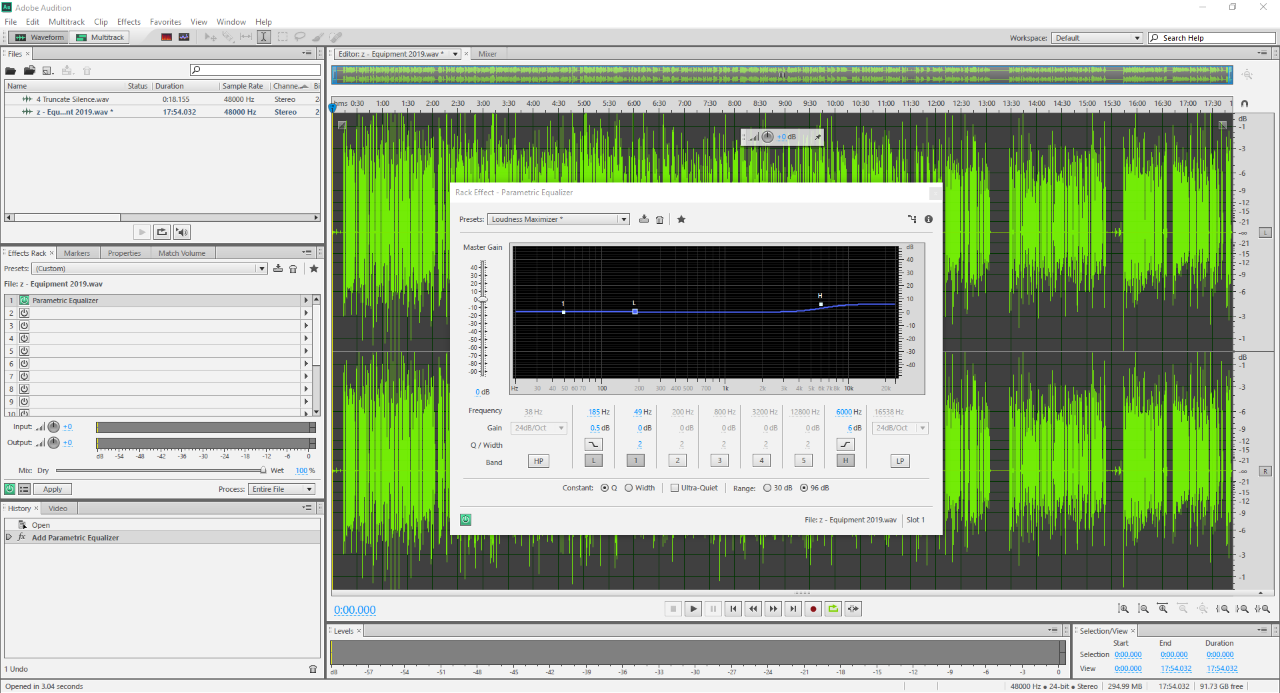Image resolution: width=1280 pixels, height=693 pixels.
Task: Switch to Multitrack view
Action: coord(100,37)
